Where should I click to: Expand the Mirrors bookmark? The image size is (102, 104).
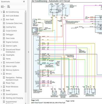(1, 74)
